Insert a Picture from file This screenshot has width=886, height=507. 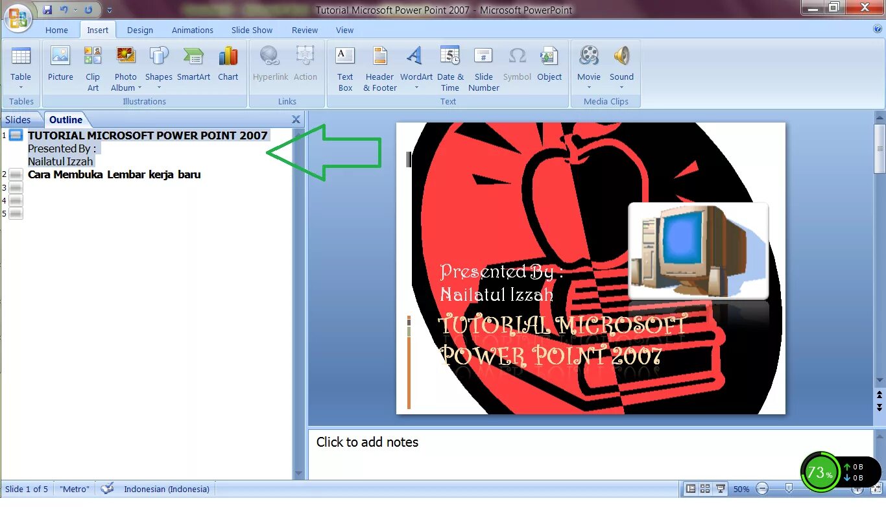coord(60,64)
